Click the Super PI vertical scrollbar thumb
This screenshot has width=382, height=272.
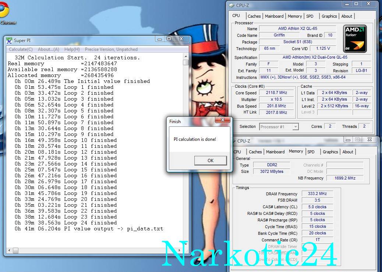185,63
